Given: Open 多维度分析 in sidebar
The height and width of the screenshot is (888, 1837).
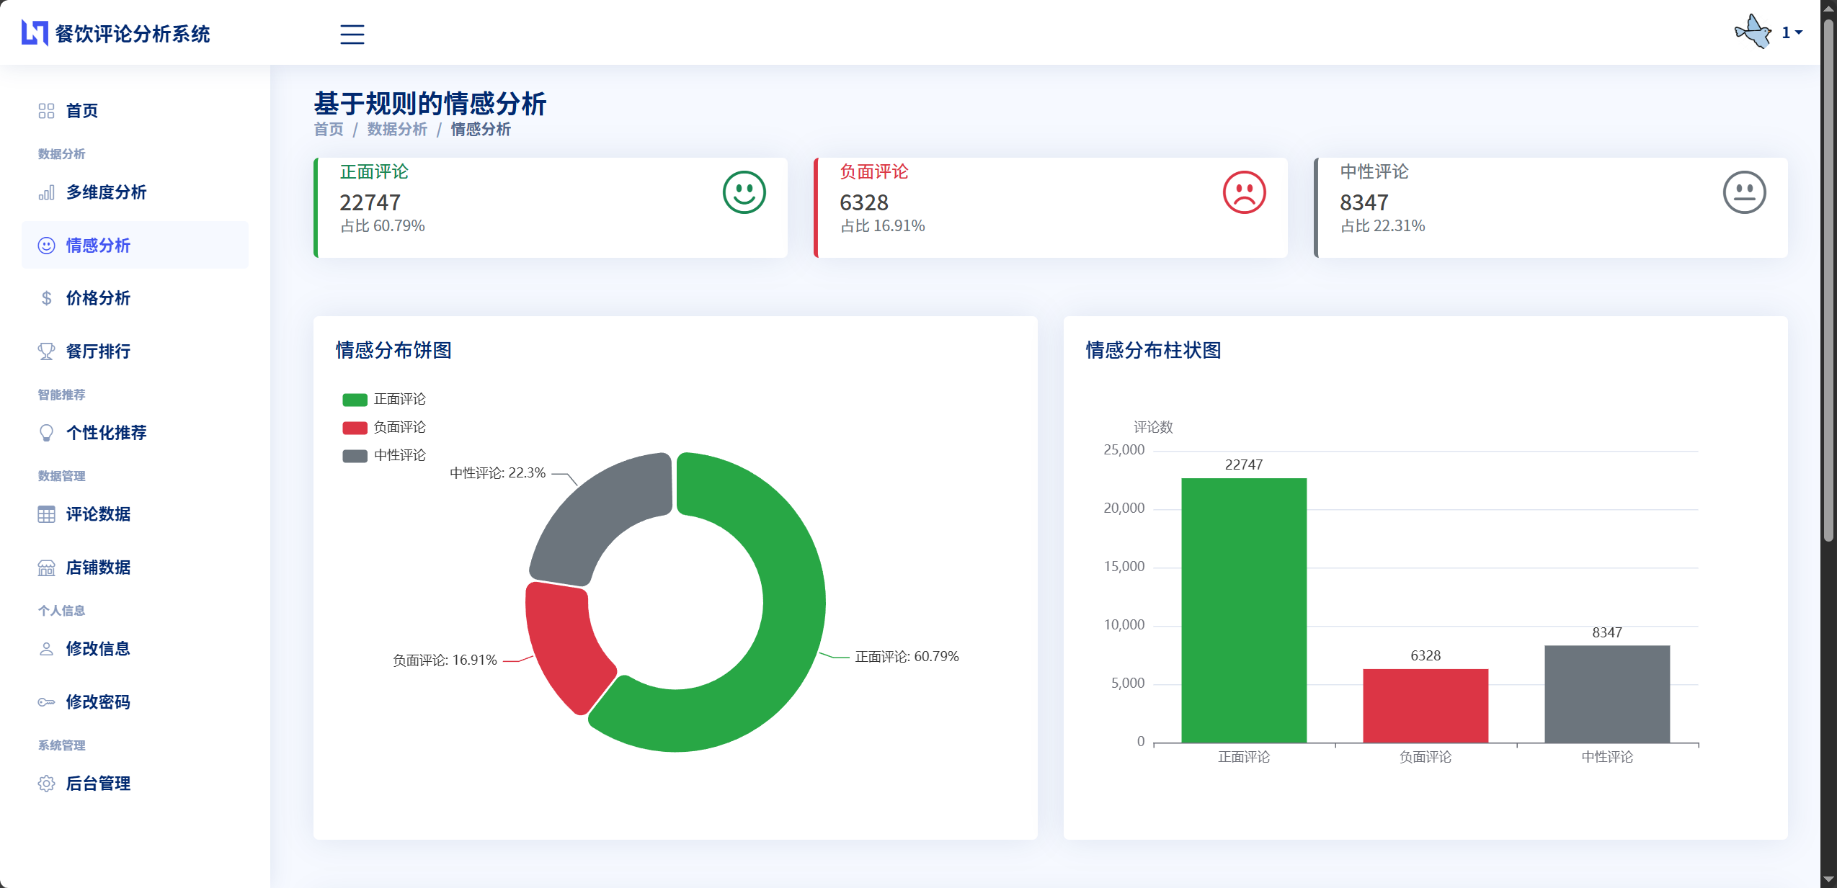Looking at the screenshot, I should 106,192.
